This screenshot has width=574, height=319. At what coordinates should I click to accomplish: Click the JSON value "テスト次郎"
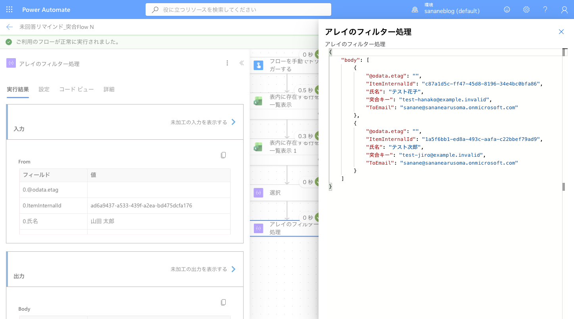406,147
